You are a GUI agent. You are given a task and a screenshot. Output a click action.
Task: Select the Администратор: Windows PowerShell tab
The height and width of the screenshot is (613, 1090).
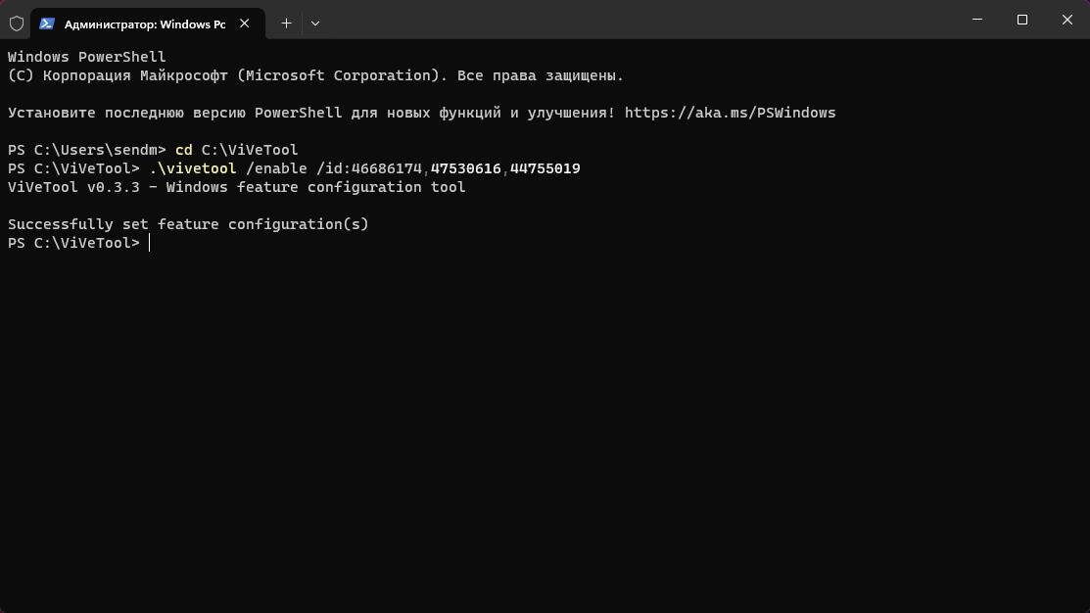point(147,24)
